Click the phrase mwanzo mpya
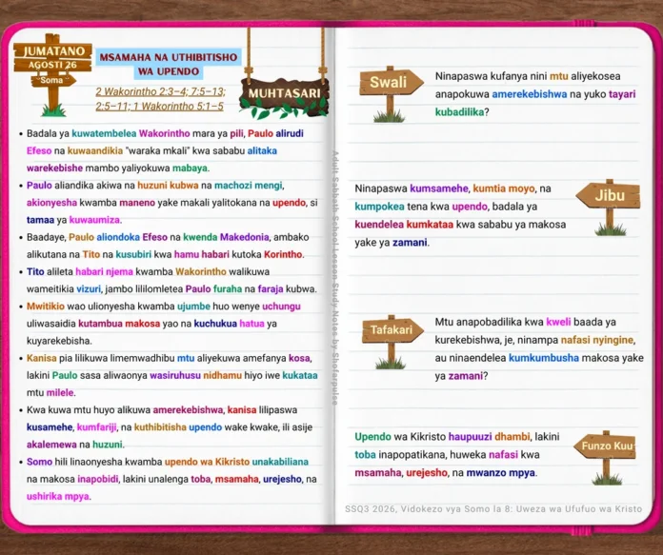 (501, 472)
